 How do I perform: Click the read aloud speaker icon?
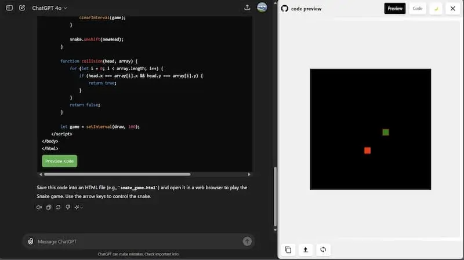pos(39,207)
